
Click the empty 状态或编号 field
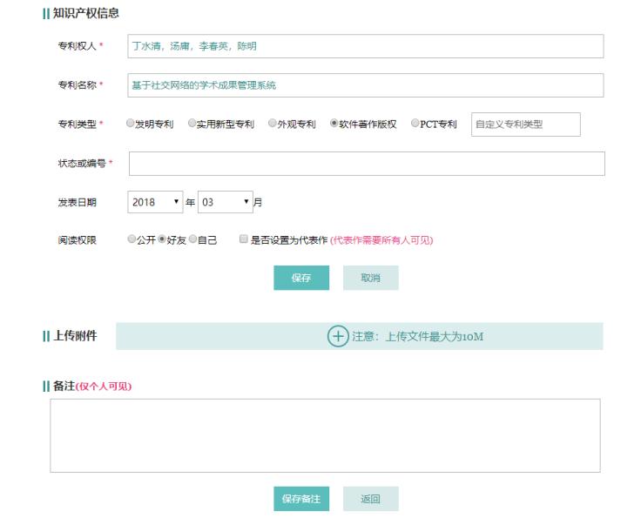367,164
